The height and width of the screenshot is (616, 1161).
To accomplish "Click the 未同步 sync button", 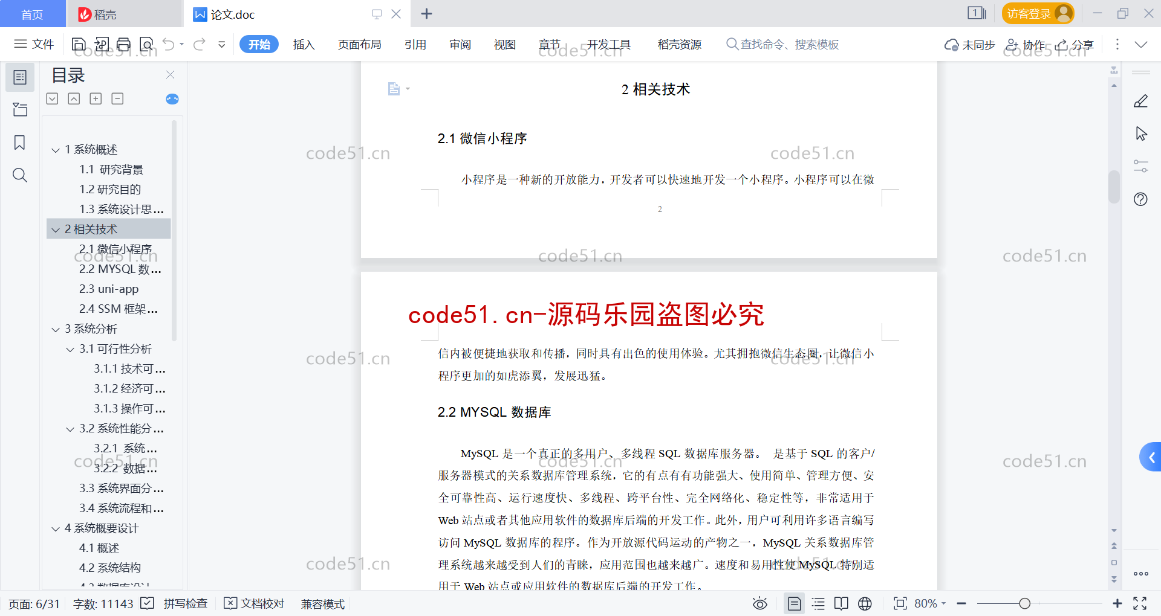I will click(x=970, y=45).
